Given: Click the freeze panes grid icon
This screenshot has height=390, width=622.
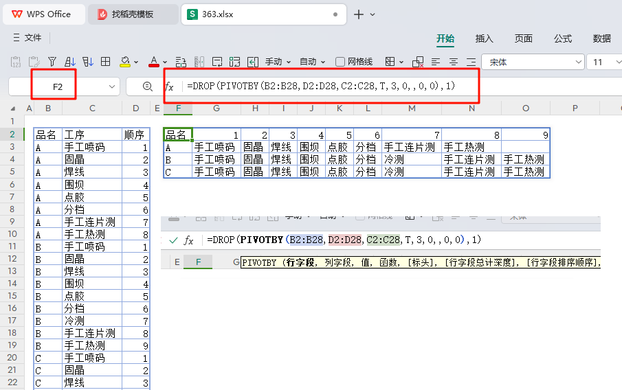Looking at the screenshot, I should [x=390, y=62].
